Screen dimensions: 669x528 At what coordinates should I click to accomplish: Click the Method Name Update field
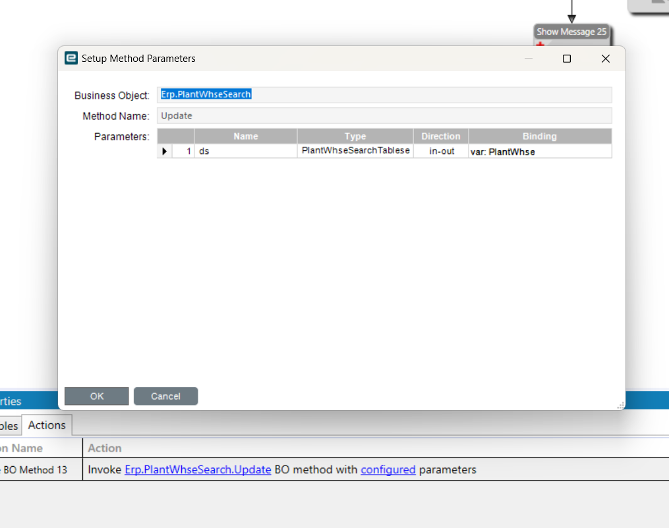coord(384,116)
